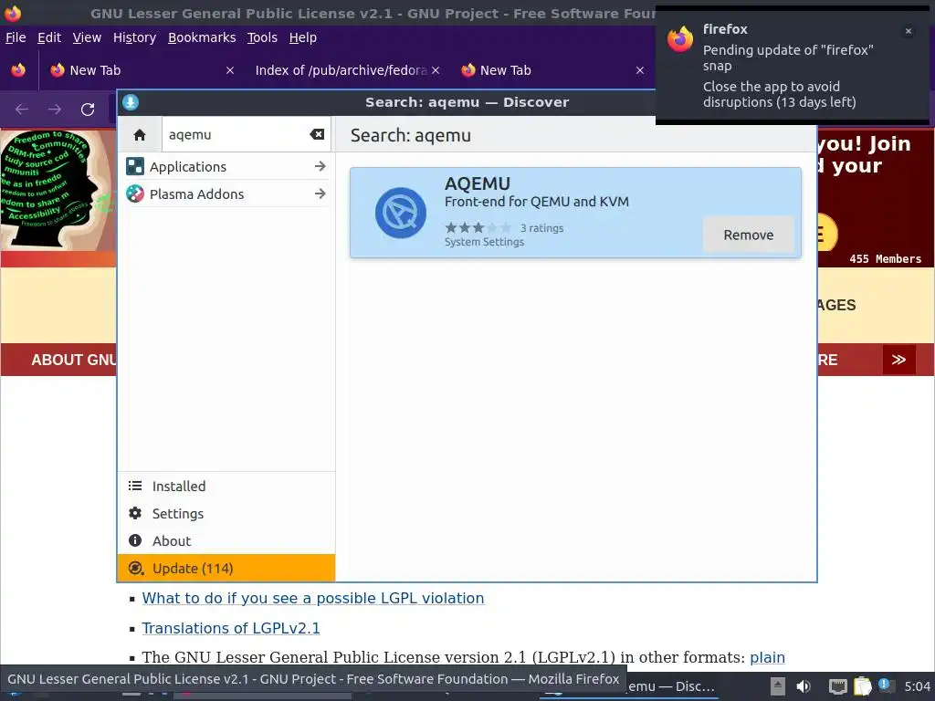Image resolution: width=935 pixels, height=701 pixels.
Task: Click the '3 ratings' text
Action: (541, 228)
